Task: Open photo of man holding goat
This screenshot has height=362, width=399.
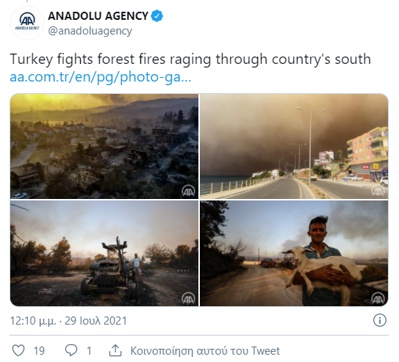Action: (294, 253)
